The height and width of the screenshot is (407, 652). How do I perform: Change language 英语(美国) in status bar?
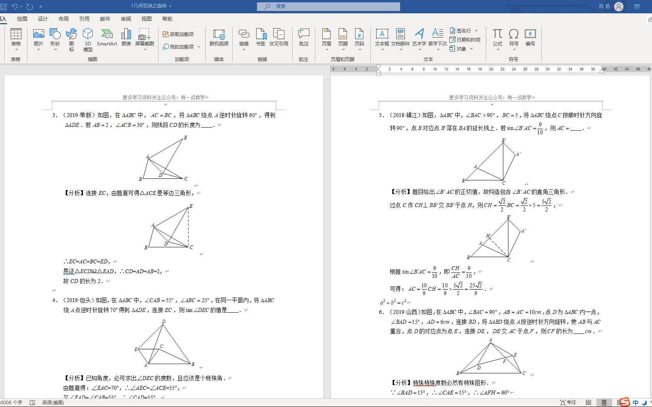pyautogui.click(x=53, y=403)
